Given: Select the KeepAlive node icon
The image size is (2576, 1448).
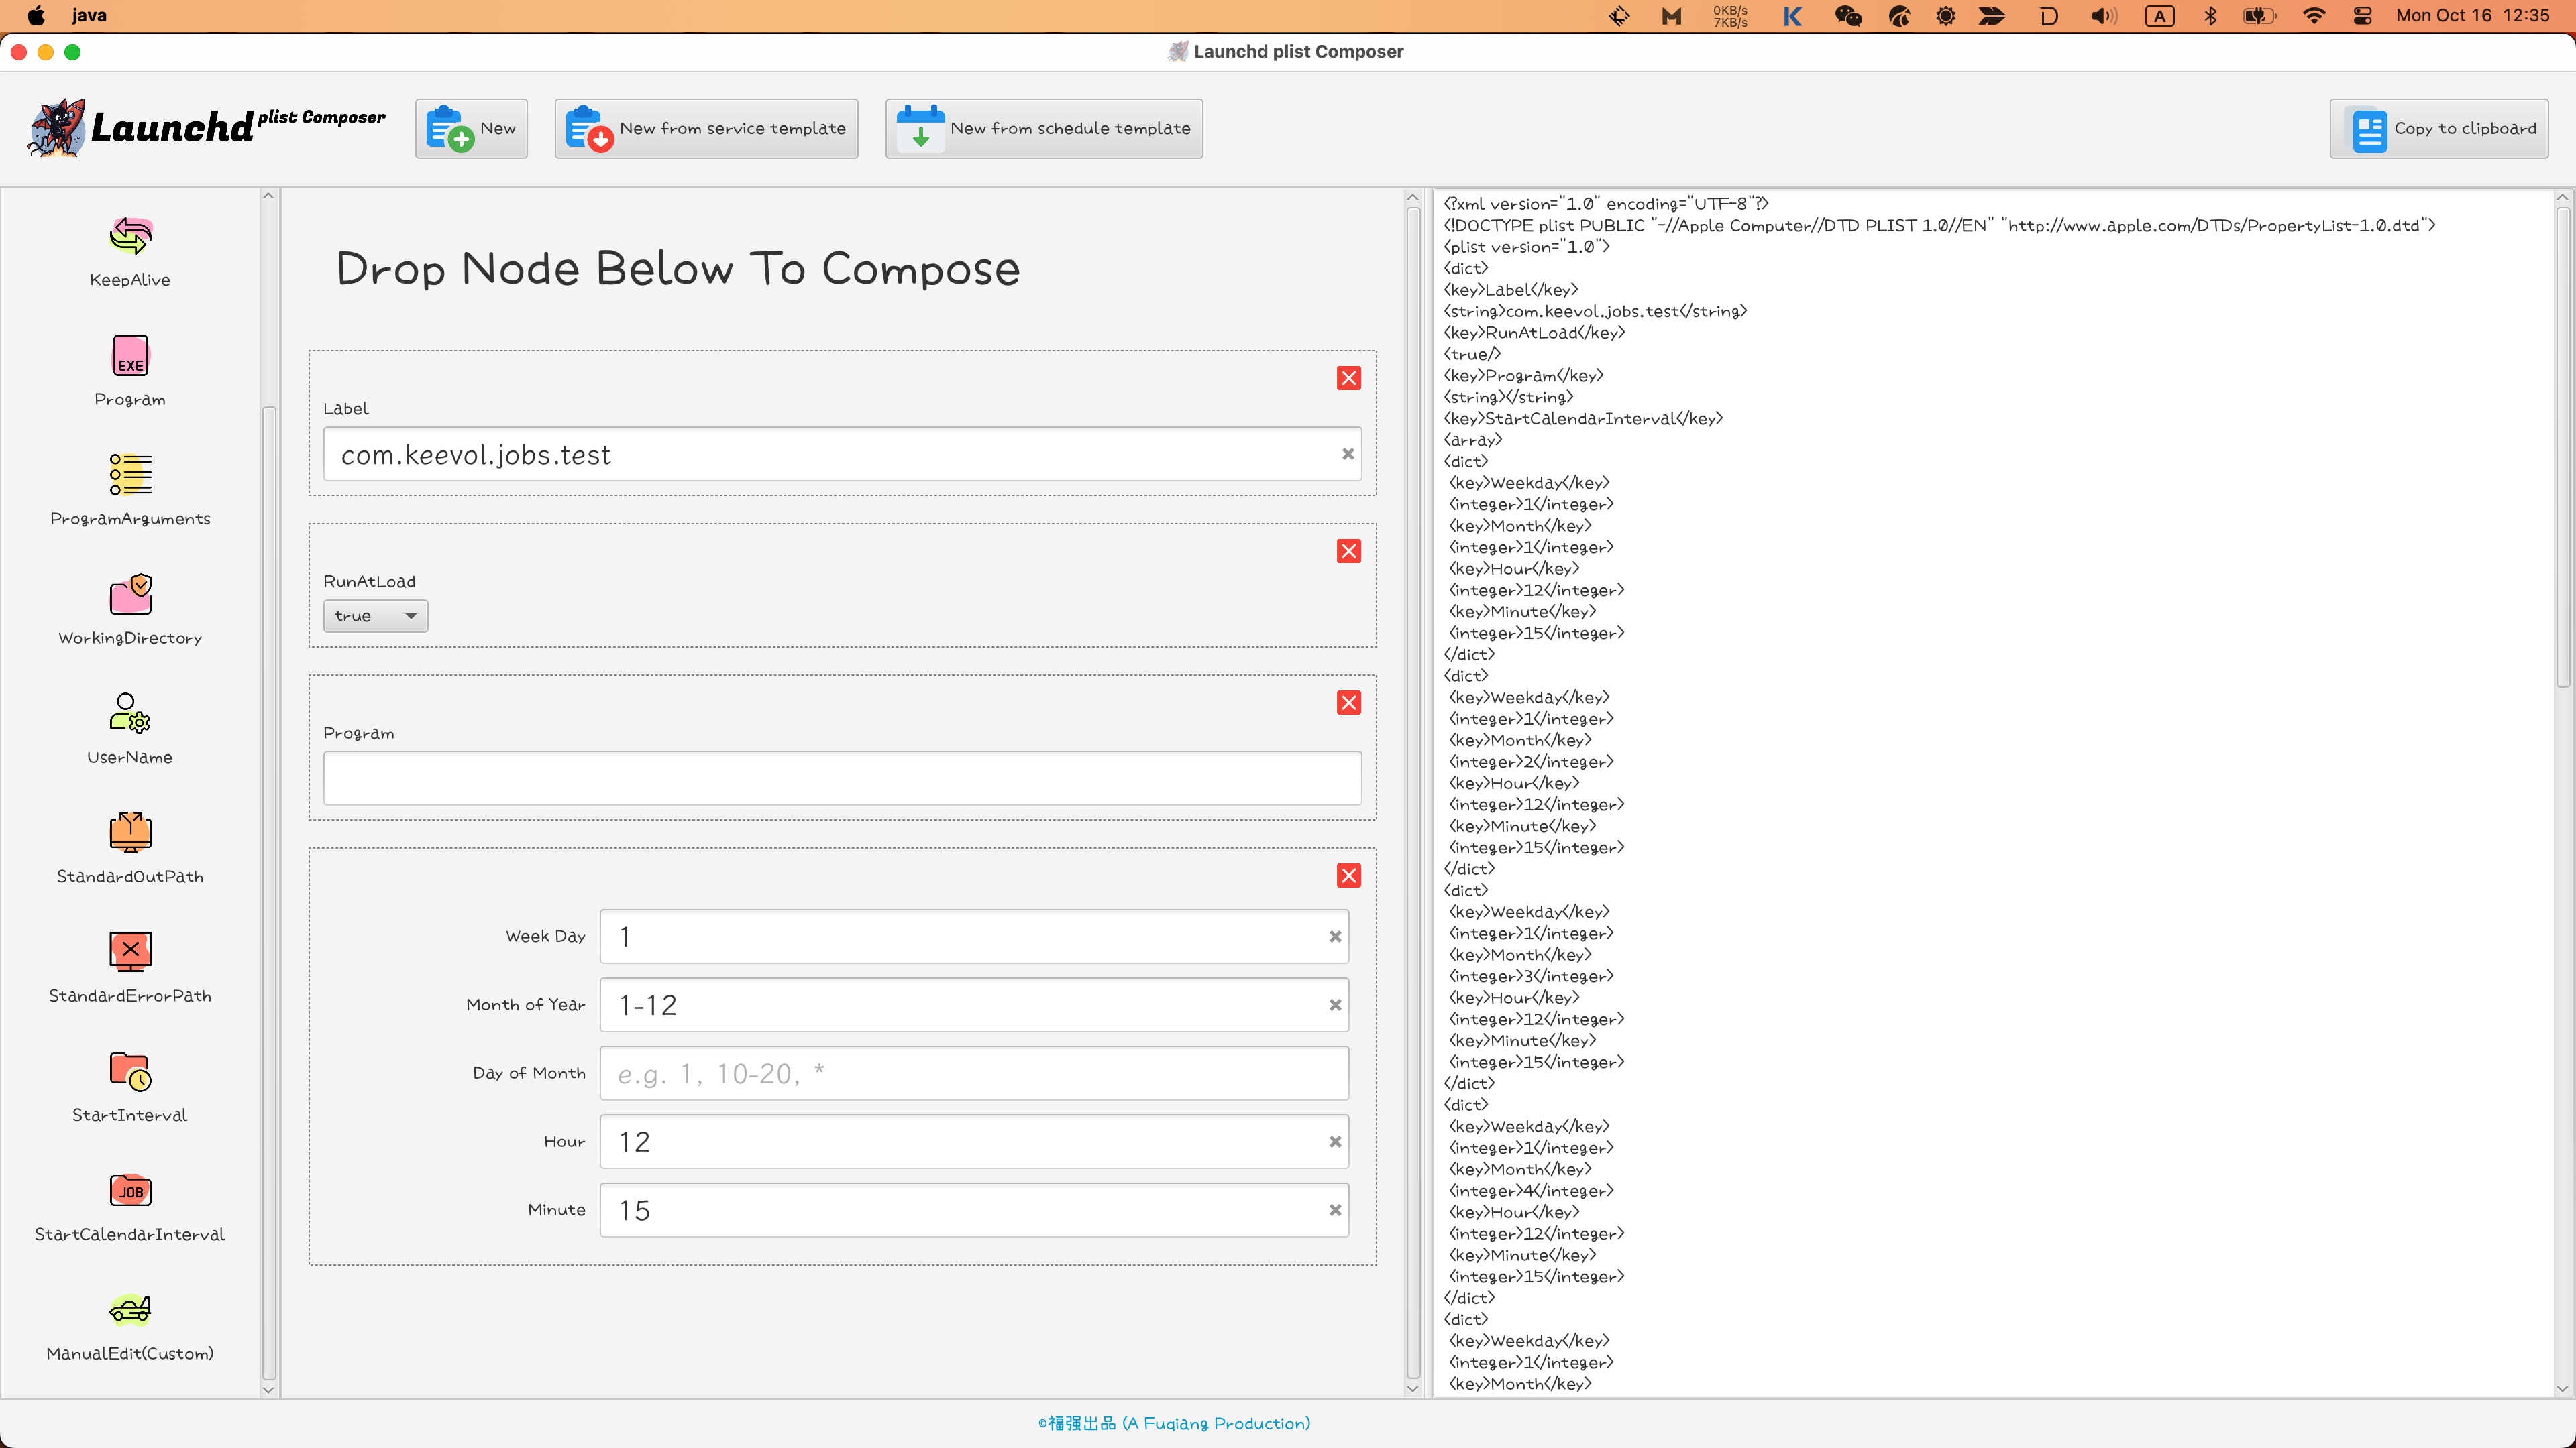Looking at the screenshot, I should [130, 237].
